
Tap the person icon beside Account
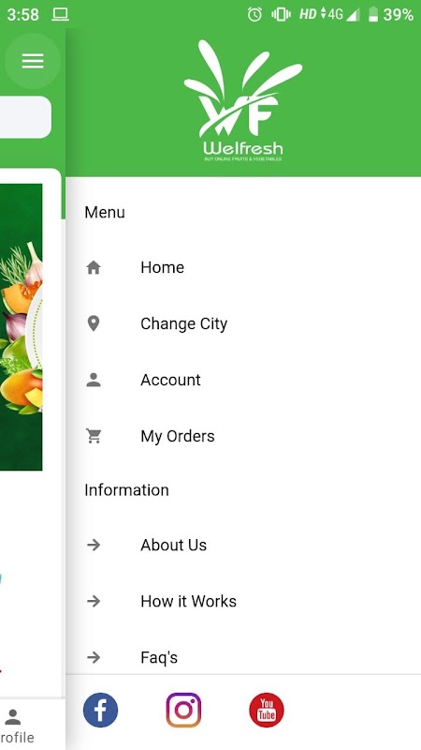(94, 380)
